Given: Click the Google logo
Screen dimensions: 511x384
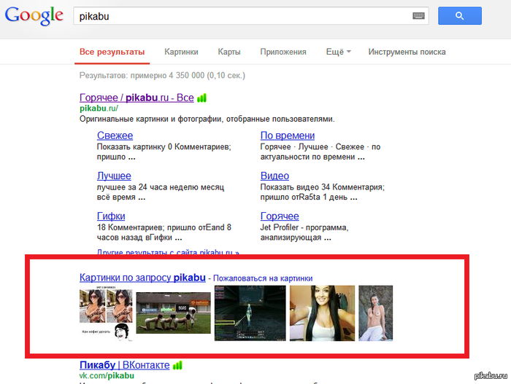Looking at the screenshot, I should click(x=34, y=17).
